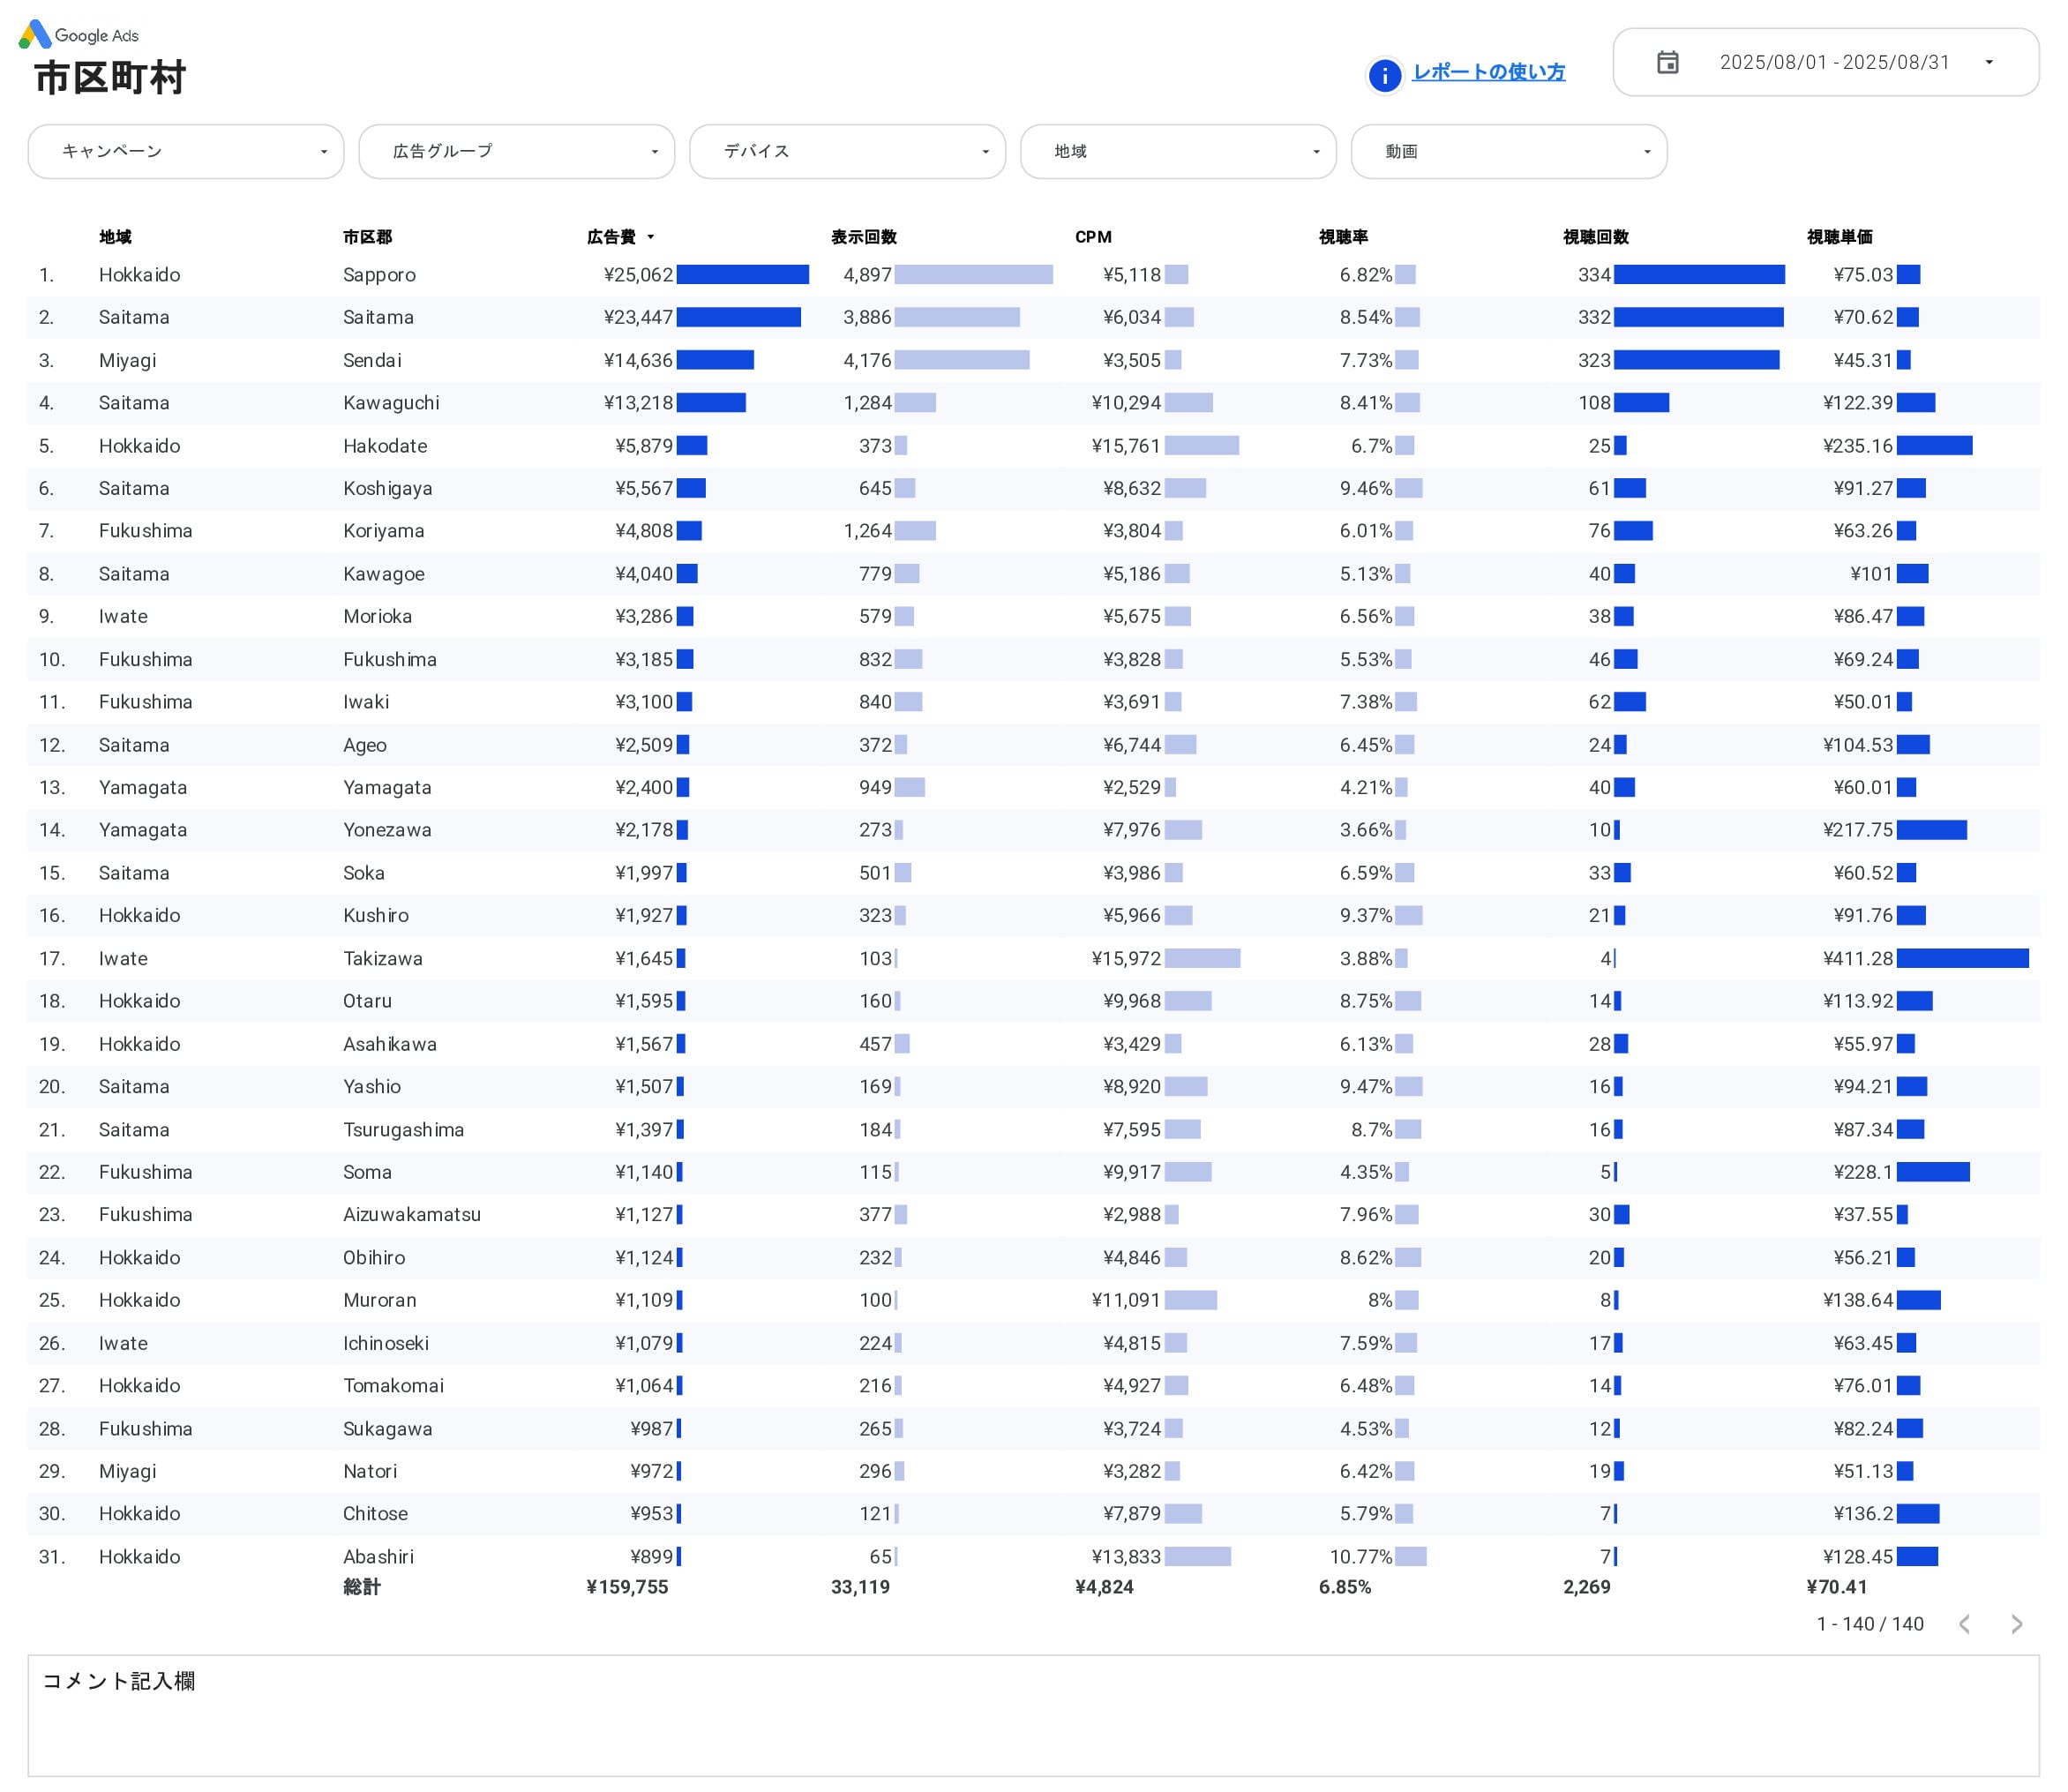Sort table by 表示回数 column header

point(863,237)
